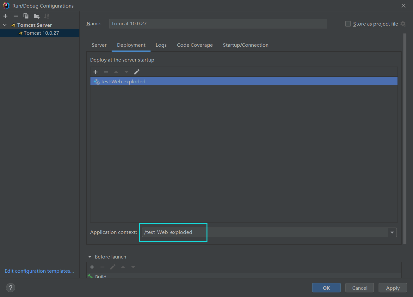This screenshot has height=297, width=413.
Task: Open Edit configuration templates link
Action: (x=39, y=271)
